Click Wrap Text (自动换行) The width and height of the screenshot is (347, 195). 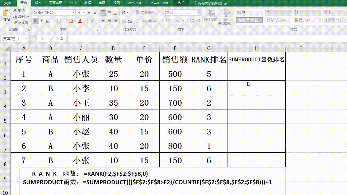145,12
